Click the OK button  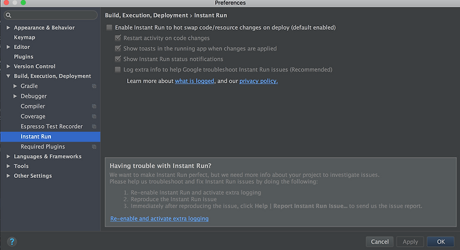point(441,242)
